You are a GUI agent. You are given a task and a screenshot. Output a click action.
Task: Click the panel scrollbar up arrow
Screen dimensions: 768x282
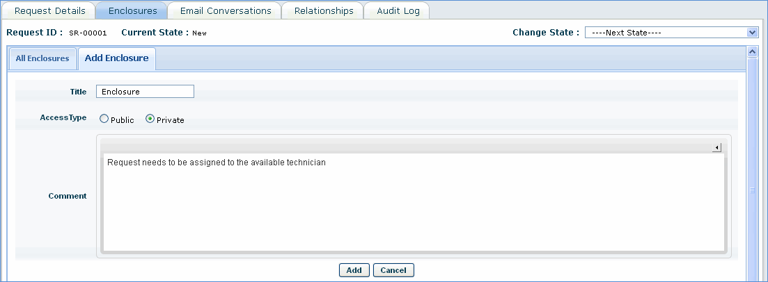point(751,51)
